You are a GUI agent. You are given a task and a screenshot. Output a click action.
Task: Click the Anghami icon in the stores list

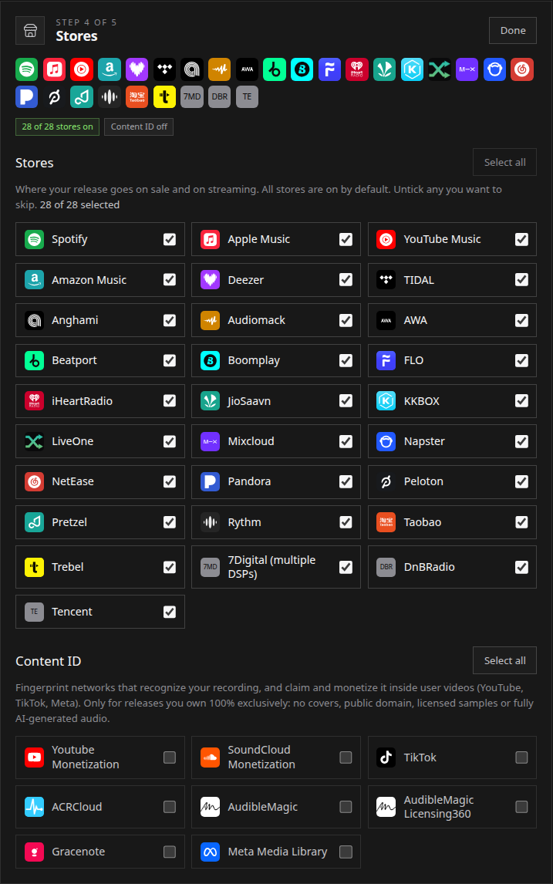click(35, 320)
